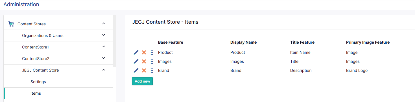This screenshot has width=415, height=102.
Task: Collapse the Content Stores section
Action: (104, 24)
